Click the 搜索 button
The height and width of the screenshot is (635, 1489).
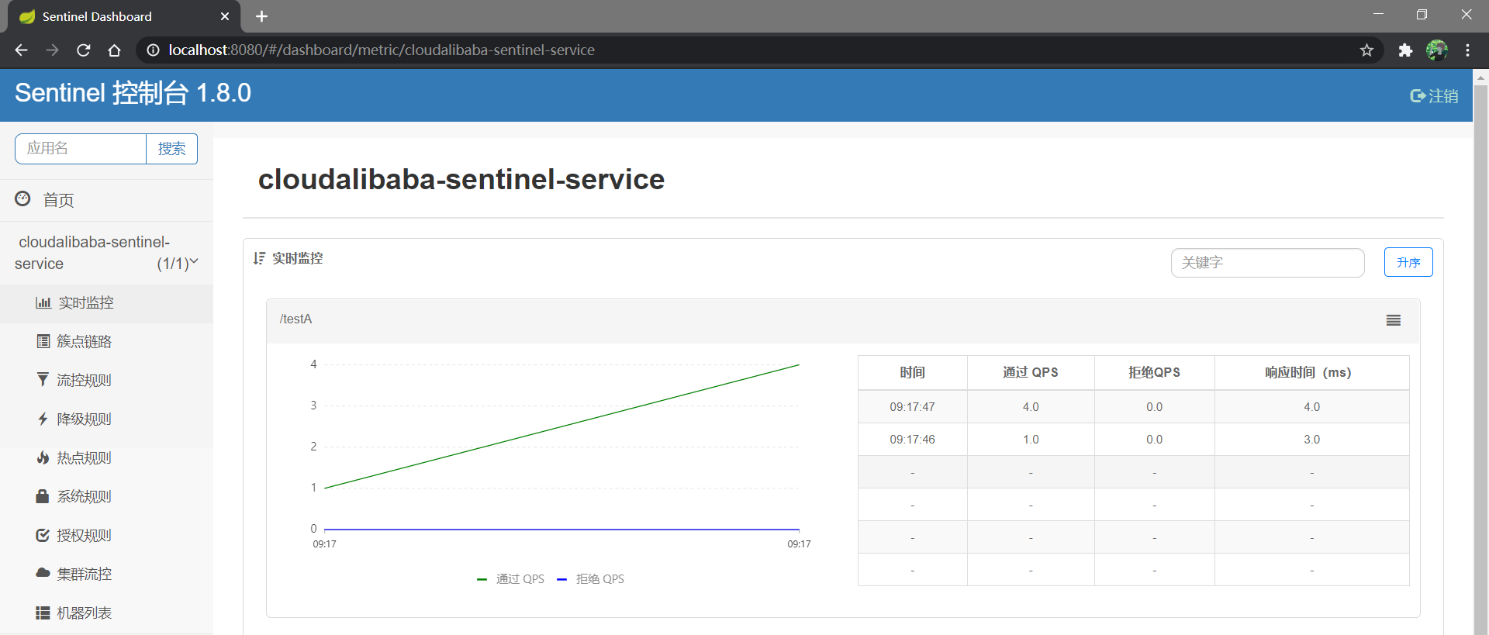[171, 149]
